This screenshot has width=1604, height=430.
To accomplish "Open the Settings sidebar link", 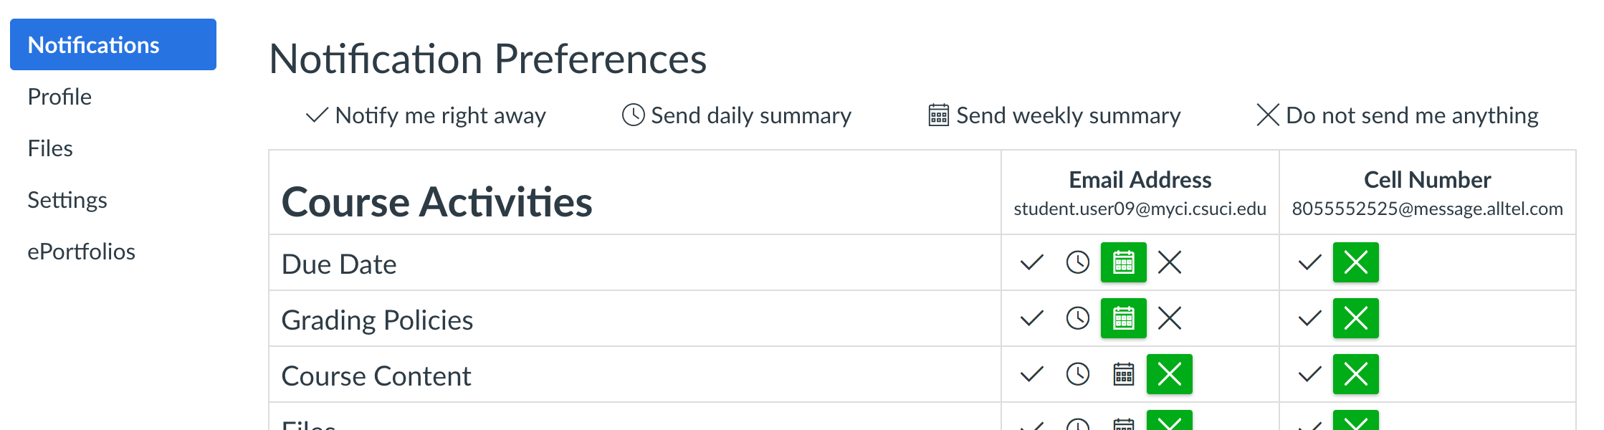I will (67, 200).
